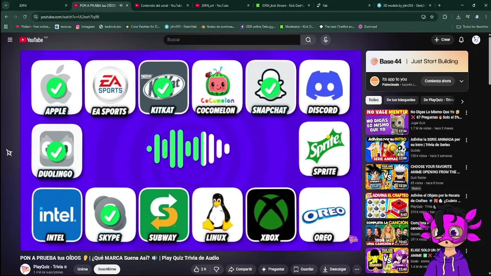Open the bedrock.dev bookmark

point(110,27)
